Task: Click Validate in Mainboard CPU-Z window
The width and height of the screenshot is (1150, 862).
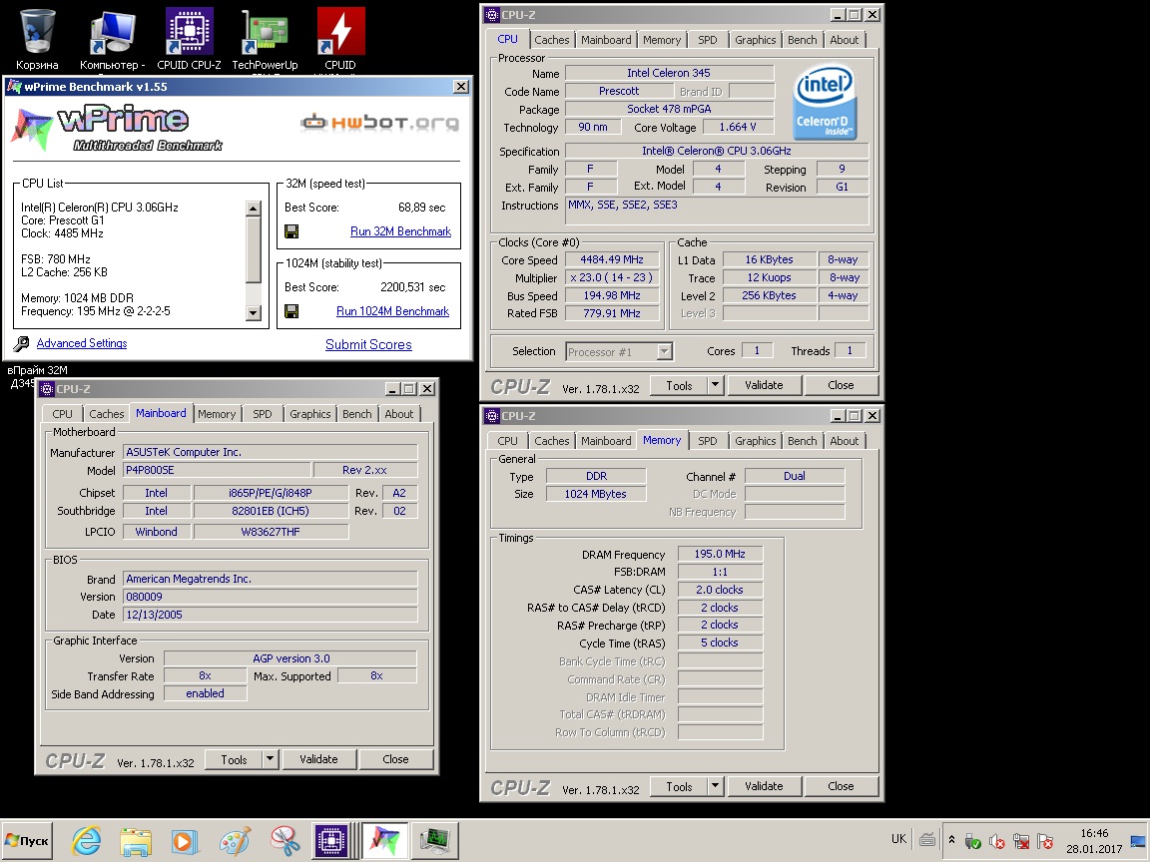Action: (x=318, y=759)
